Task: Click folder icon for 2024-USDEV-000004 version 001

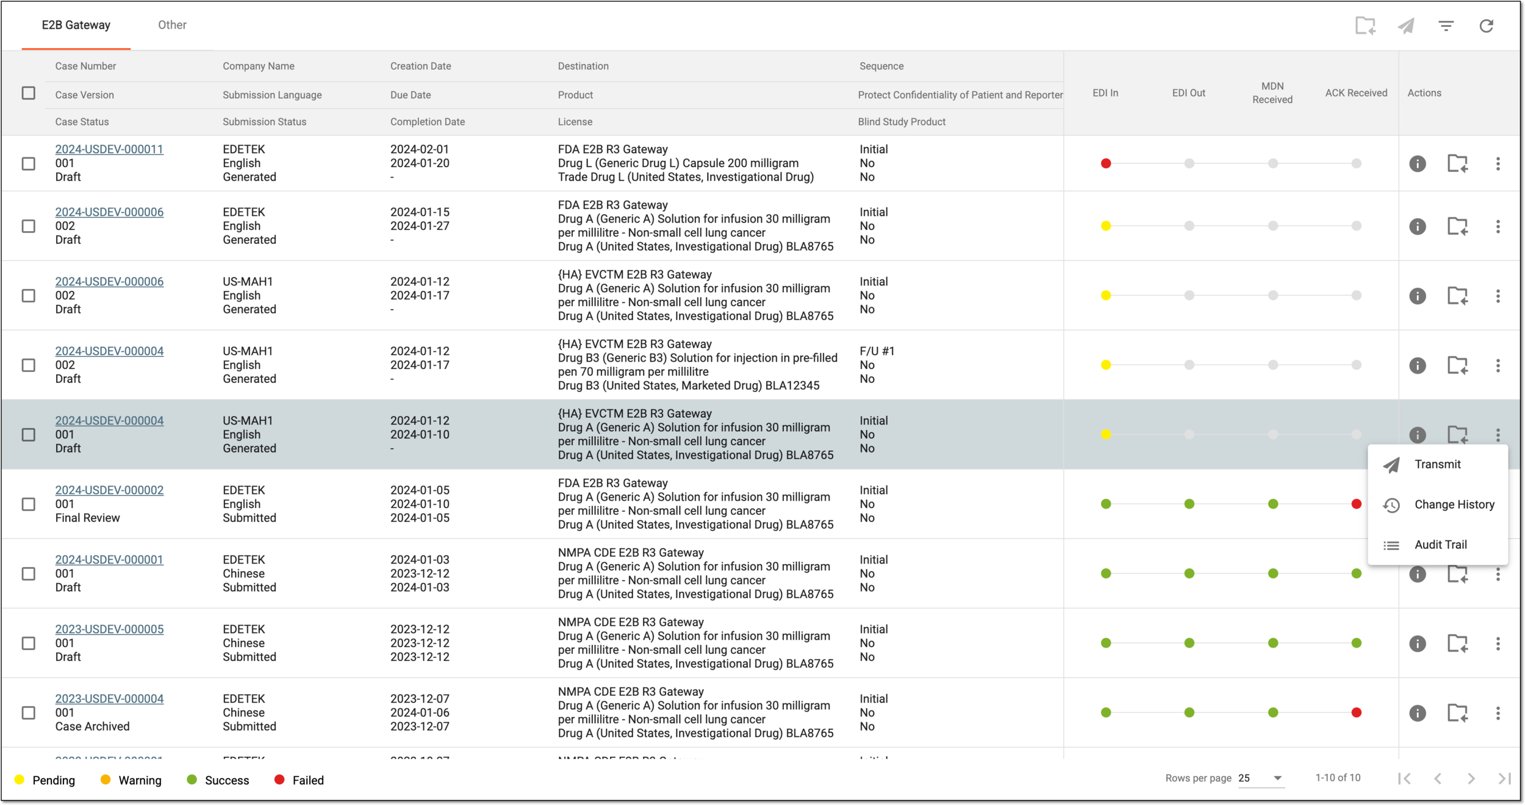Action: click(1458, 435)
